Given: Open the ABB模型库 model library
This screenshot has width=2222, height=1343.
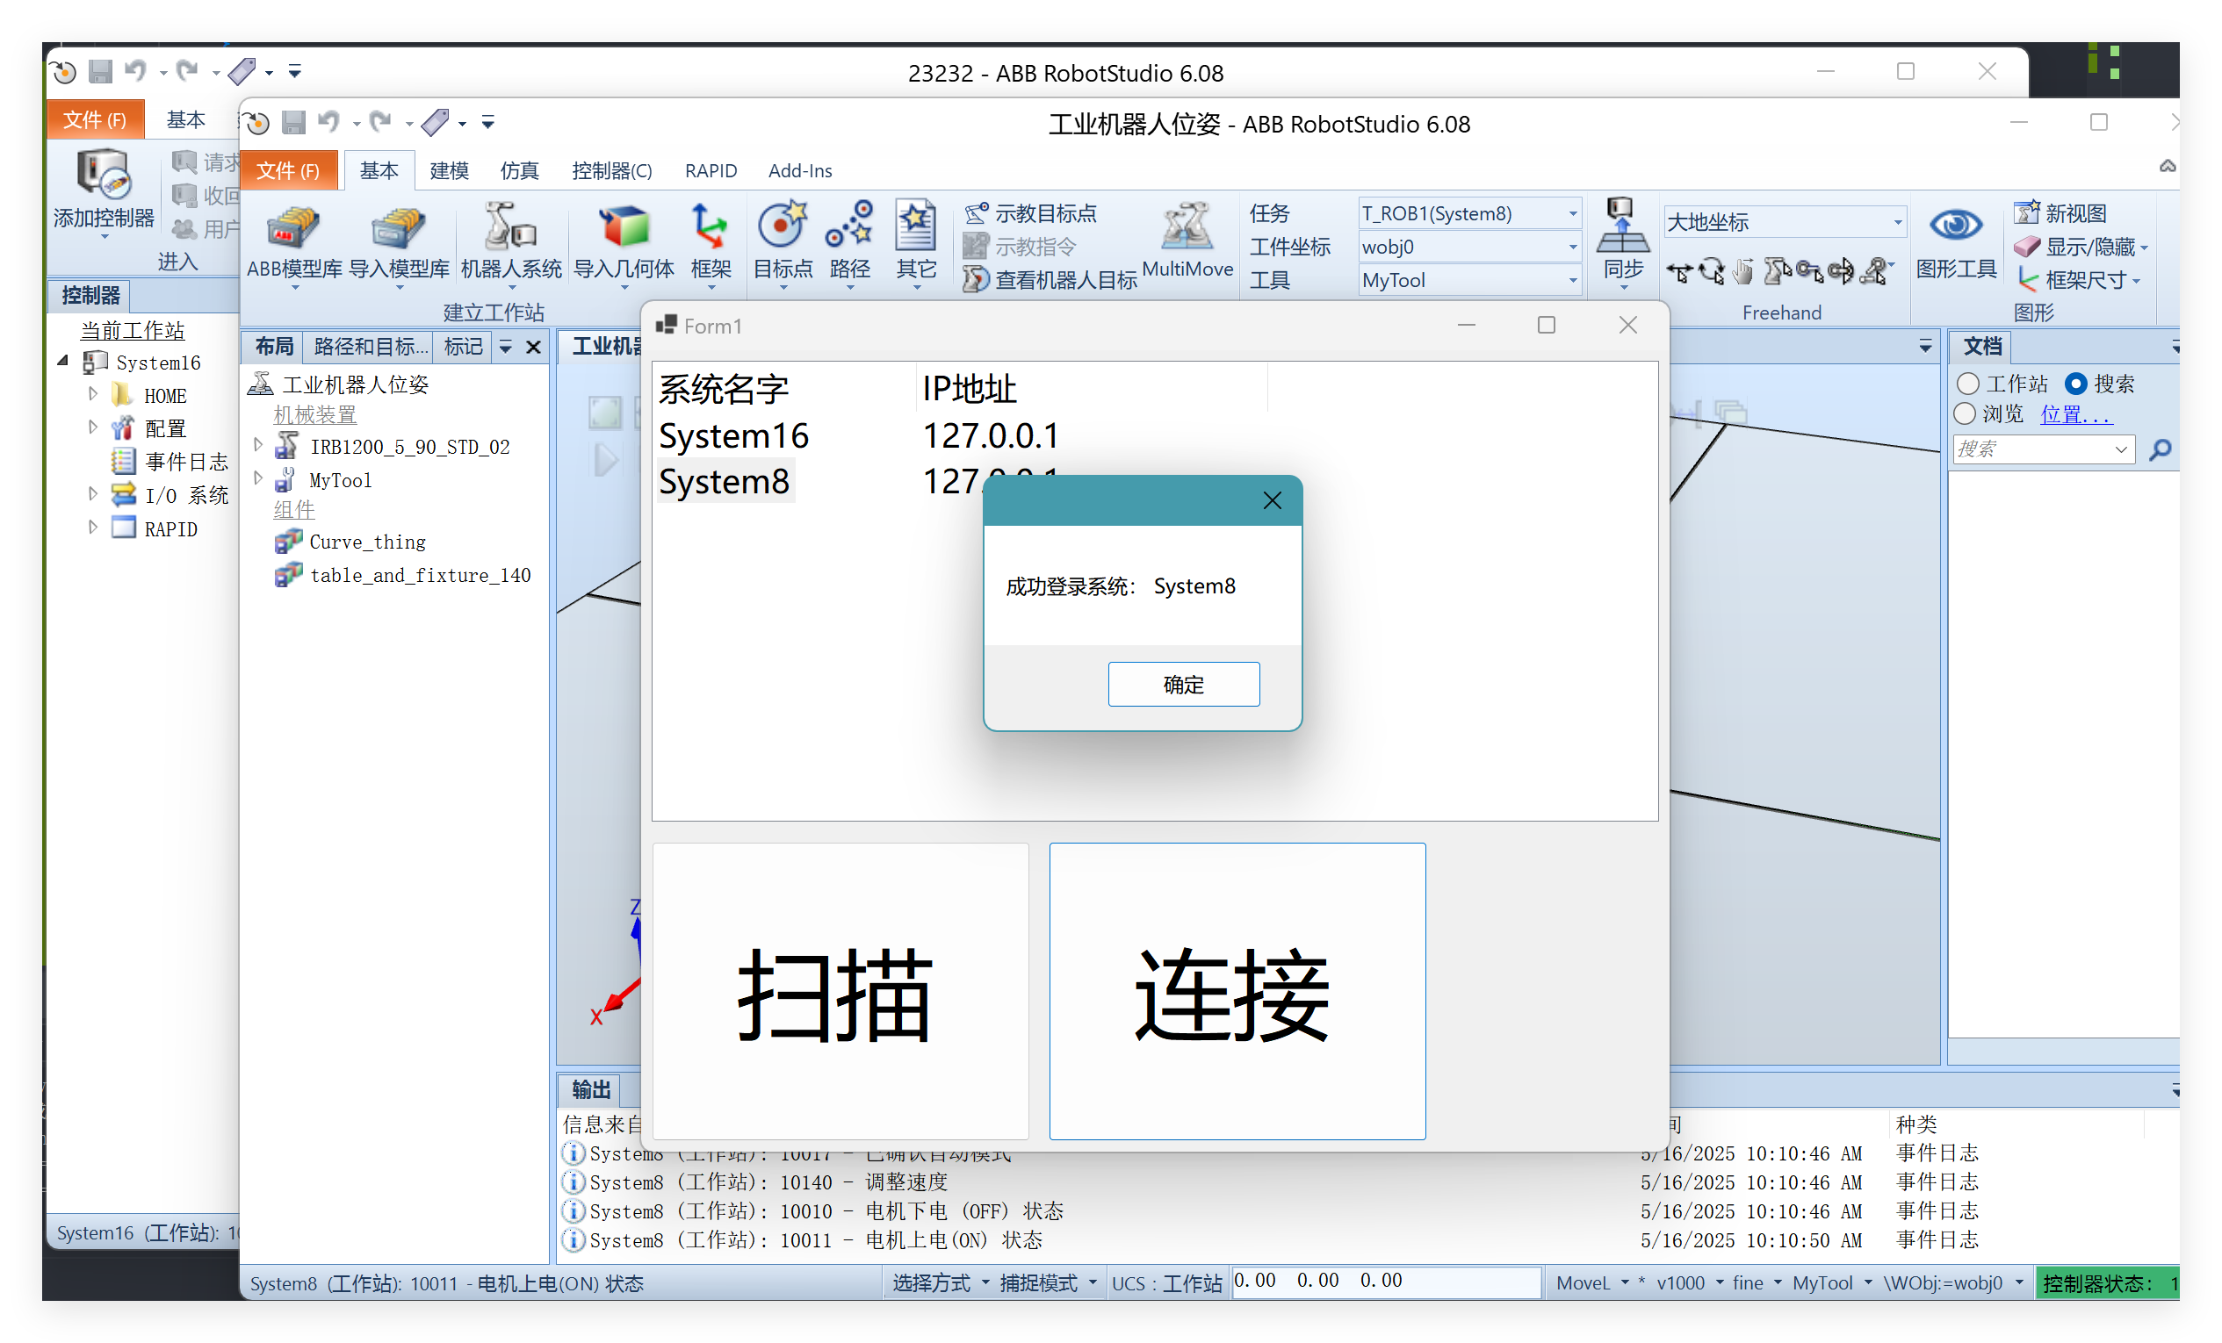Looking at the screenshot, I should click(294, 241).
